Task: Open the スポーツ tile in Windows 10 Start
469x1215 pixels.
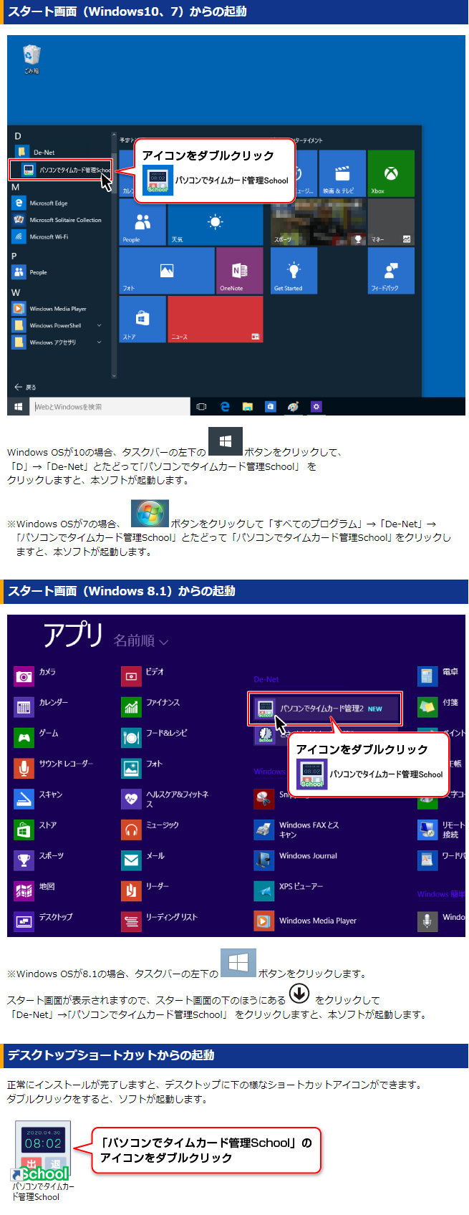Action: (318, 222)
